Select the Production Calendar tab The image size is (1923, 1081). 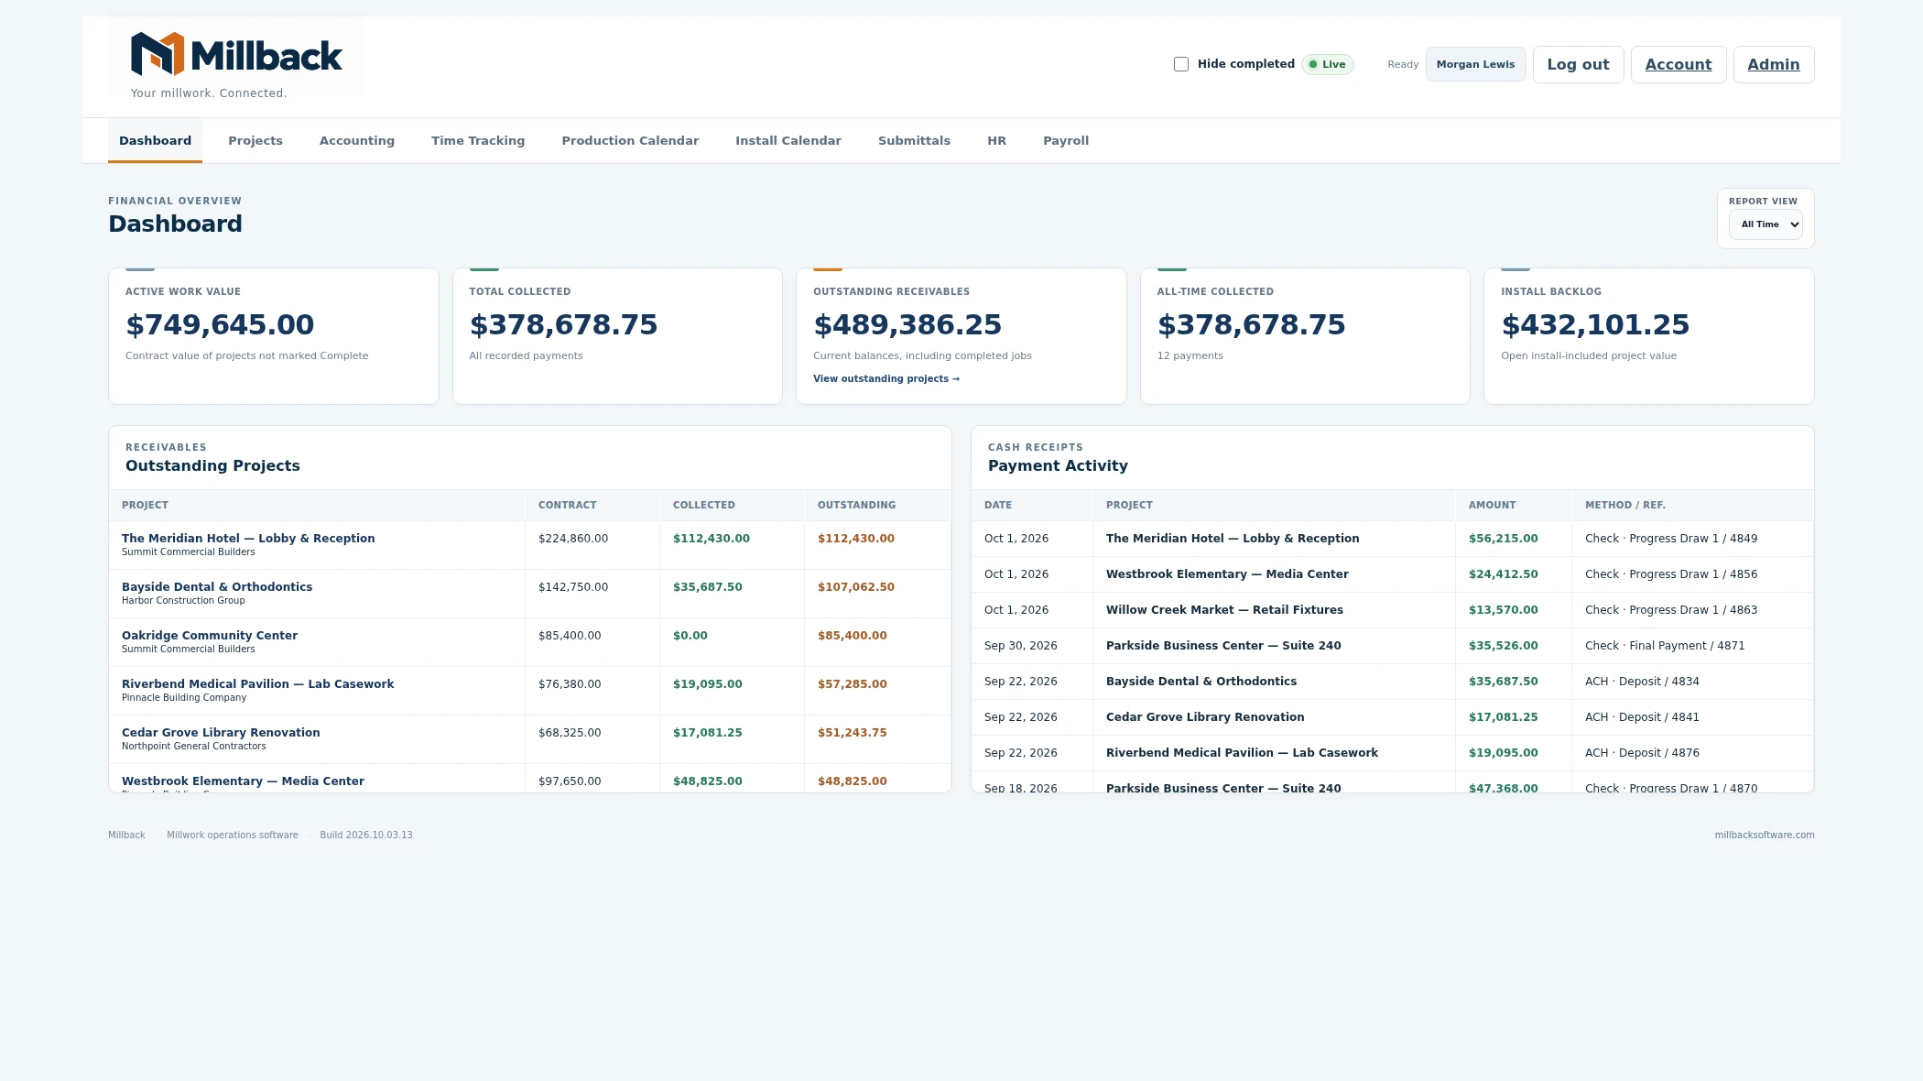(630, 140)
